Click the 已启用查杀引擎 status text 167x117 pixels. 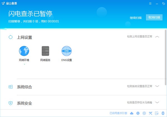[118, 113]
